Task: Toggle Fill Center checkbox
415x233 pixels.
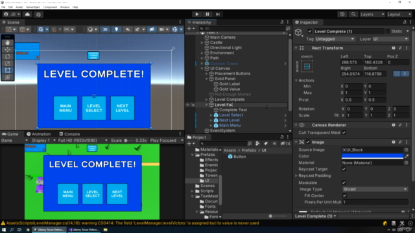Action: [344, 195]
